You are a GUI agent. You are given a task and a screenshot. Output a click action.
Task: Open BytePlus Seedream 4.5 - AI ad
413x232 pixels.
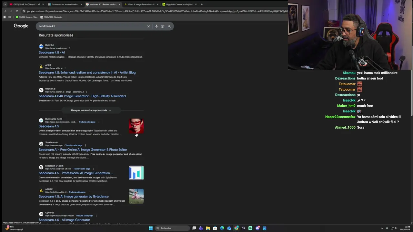click(52, 53)
